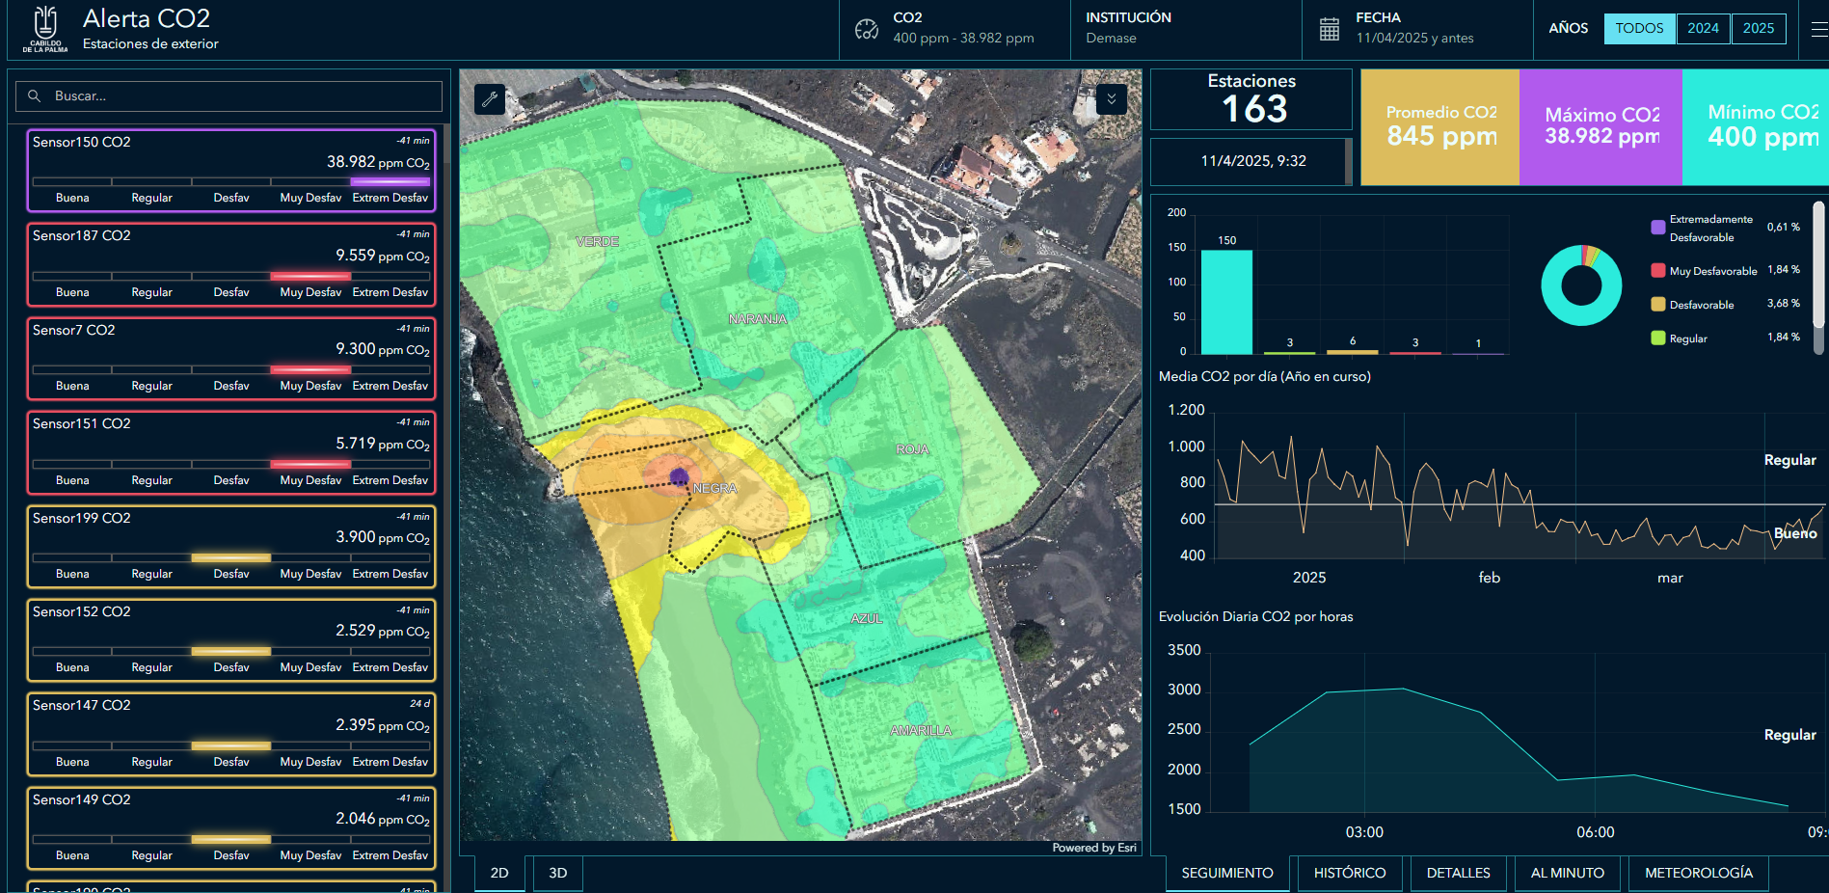Click purple sensor marker on map
Image resolution: width=1829 pixels, height=893 pixels.
[x=679, y=476]
